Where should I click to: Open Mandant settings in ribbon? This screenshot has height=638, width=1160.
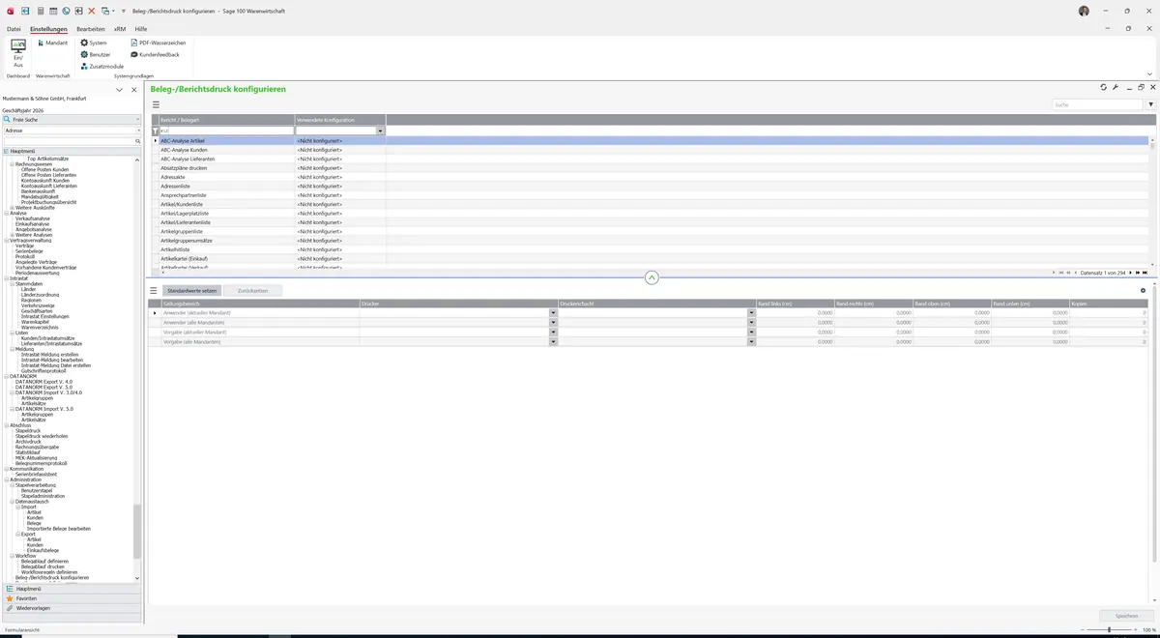pos(52,43)
